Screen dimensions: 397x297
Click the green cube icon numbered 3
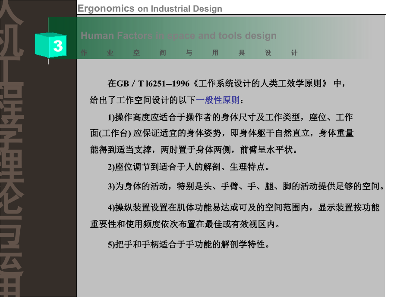coord(50,45)
